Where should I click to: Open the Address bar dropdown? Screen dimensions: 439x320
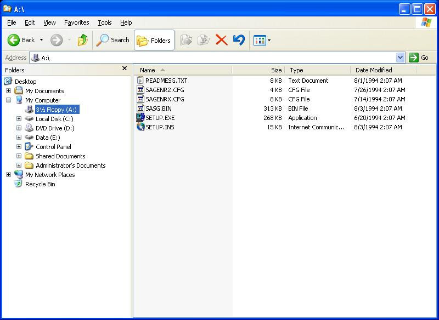click(400, 58)
